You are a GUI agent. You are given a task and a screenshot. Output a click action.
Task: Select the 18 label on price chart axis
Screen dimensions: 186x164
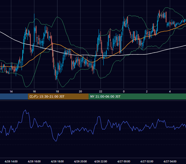coord(57,92)
